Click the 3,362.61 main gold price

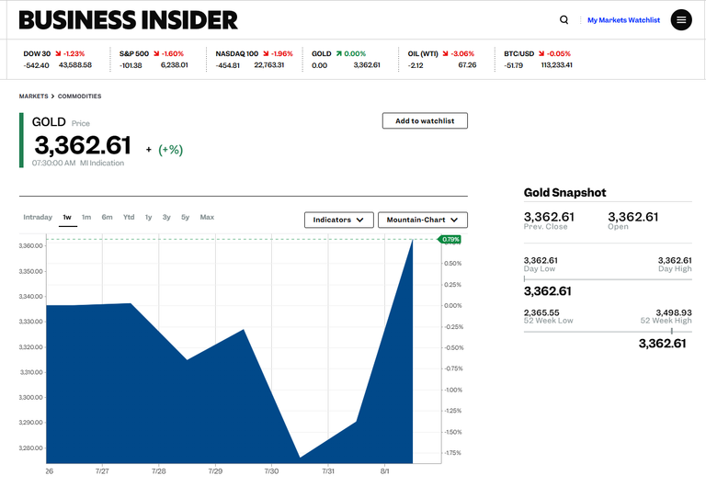[83, 145]
